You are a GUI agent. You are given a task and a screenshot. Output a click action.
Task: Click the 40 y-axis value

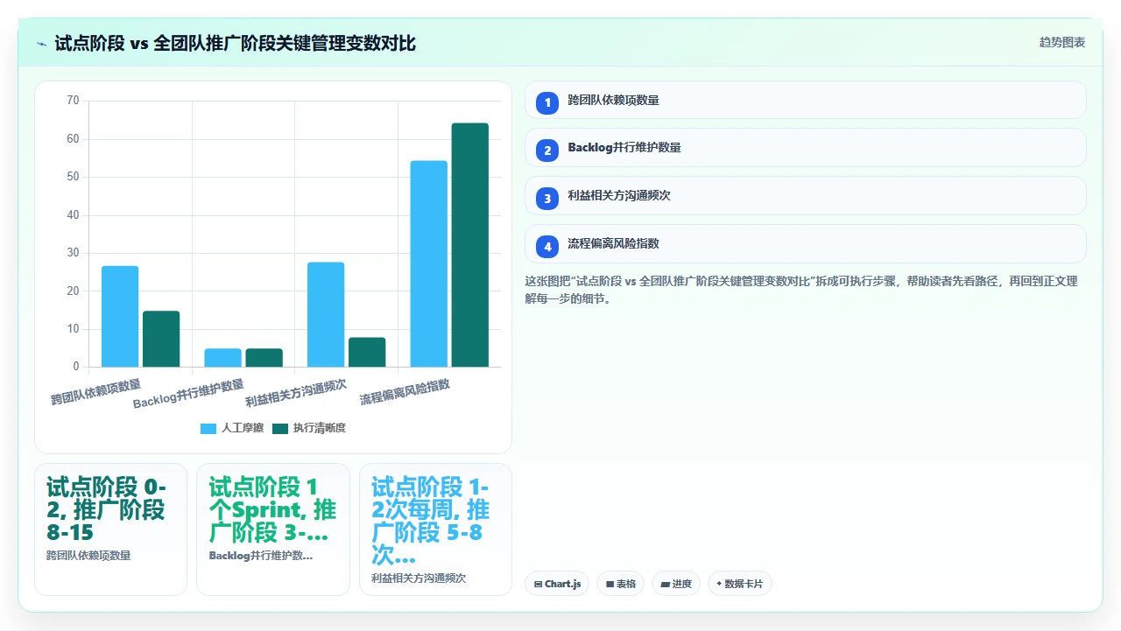tap(73, 214)
